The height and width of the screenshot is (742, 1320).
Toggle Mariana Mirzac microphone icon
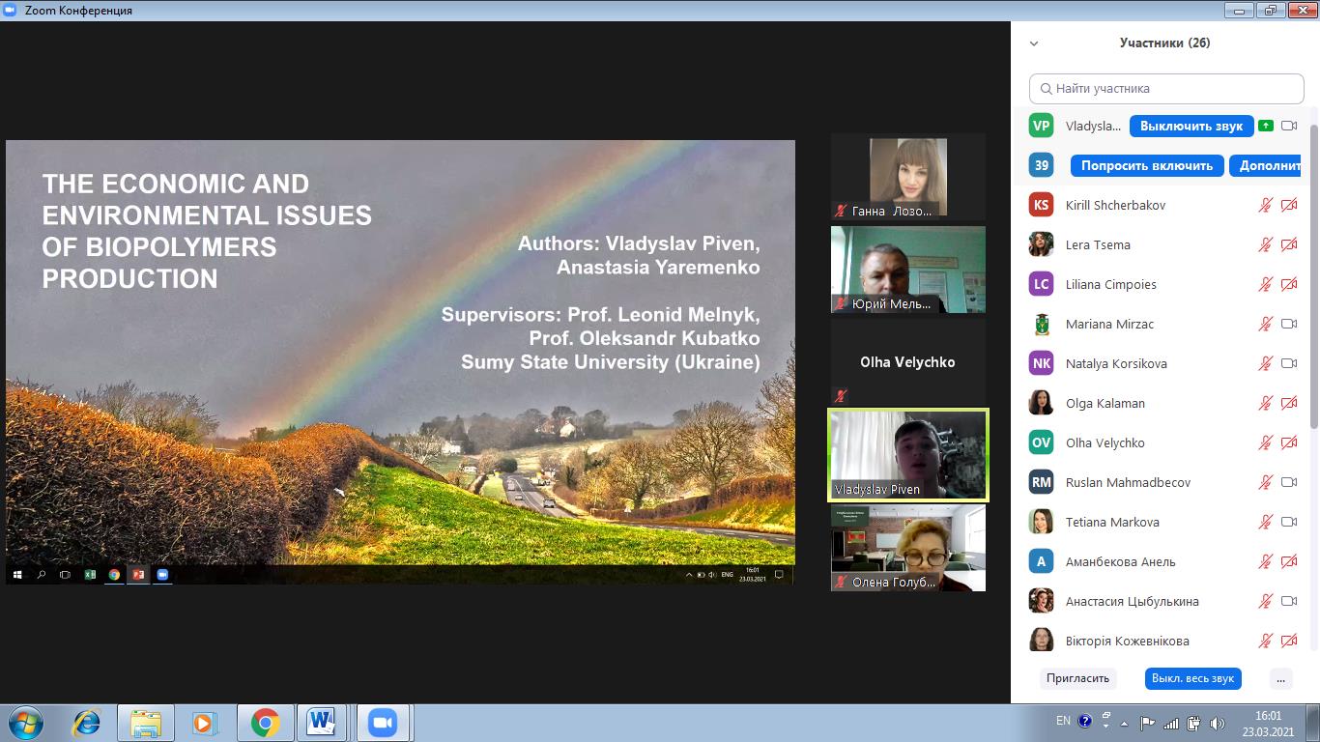[x=1265, y=324]
